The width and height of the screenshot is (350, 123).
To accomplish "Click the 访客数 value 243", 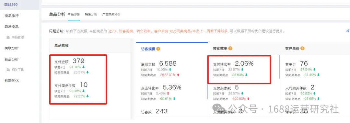I will (162, 111).
